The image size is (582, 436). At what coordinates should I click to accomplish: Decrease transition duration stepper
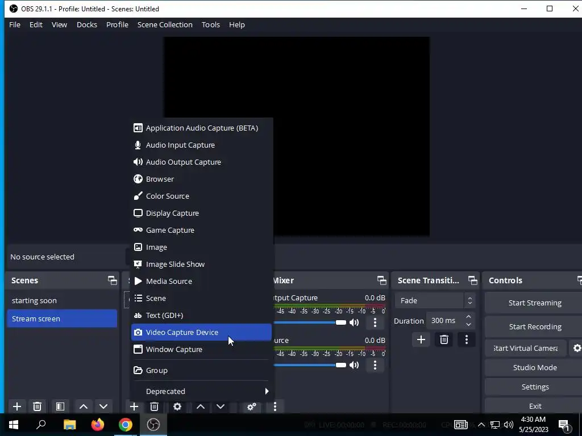(468, 325)
